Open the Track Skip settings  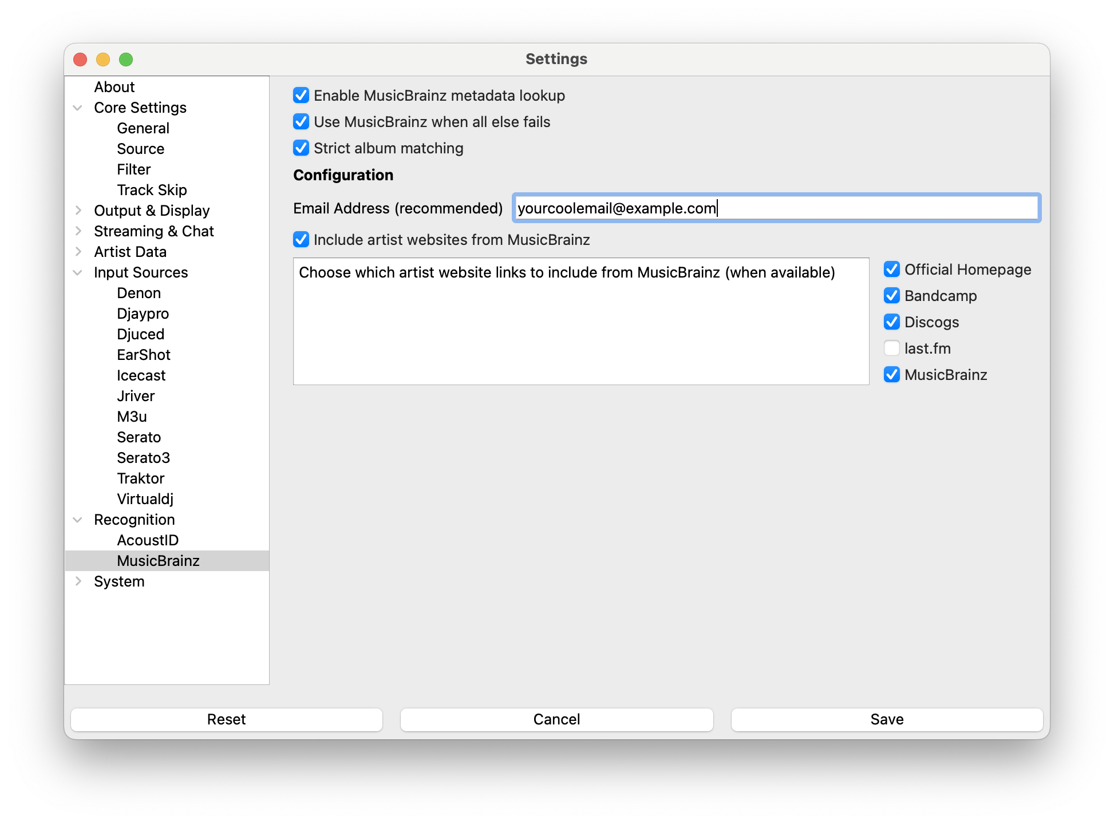[152, 190]
